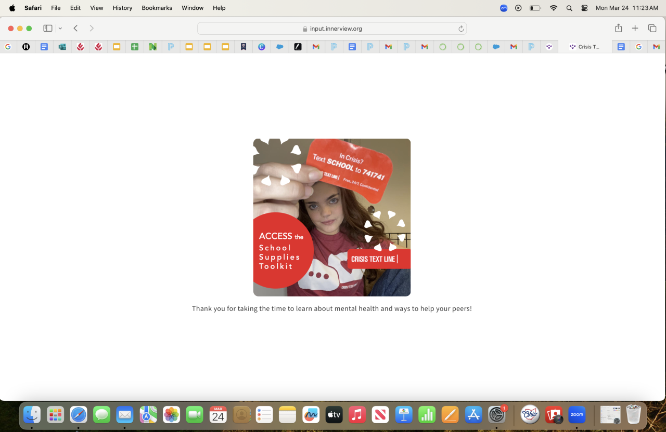Open Photo Booth from the Dock
The height and width of the screenshot is (432, 666).
tap(554, 414)
